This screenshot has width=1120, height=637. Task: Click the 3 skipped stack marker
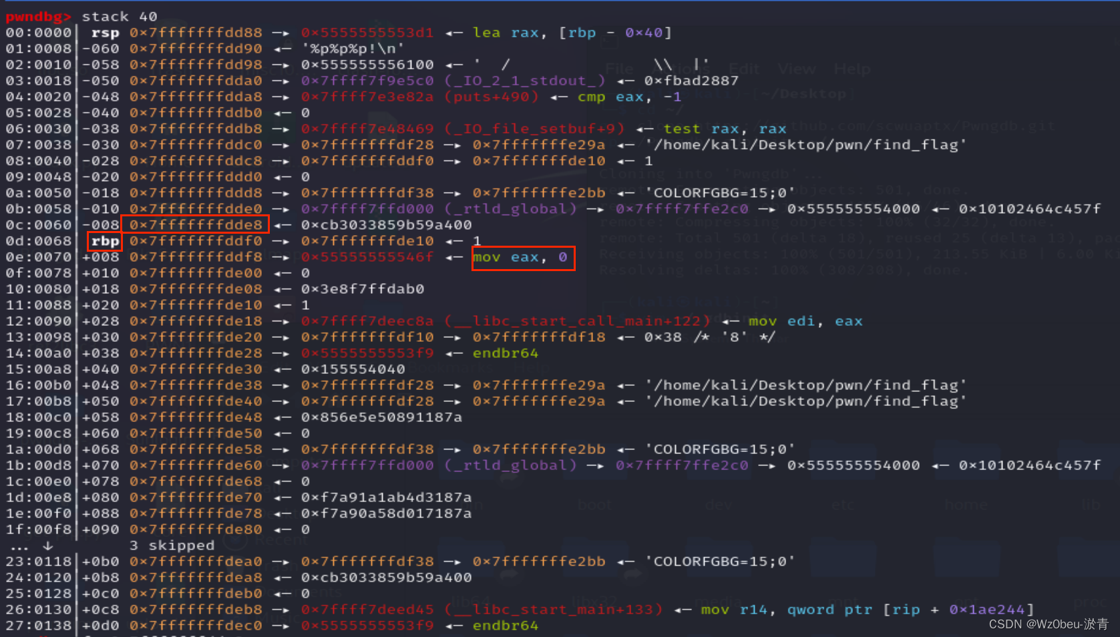click(172, 546)
